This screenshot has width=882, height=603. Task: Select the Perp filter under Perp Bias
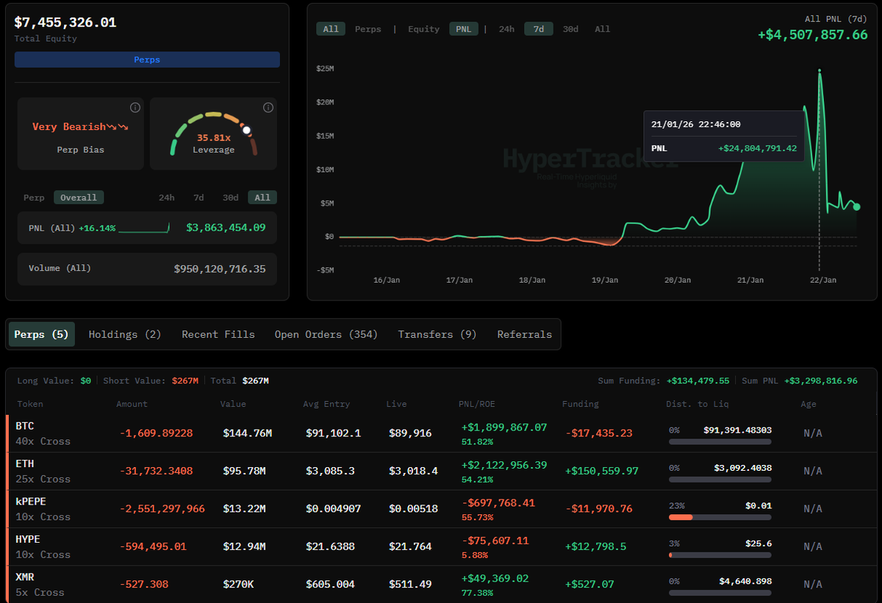pos(34,198)
